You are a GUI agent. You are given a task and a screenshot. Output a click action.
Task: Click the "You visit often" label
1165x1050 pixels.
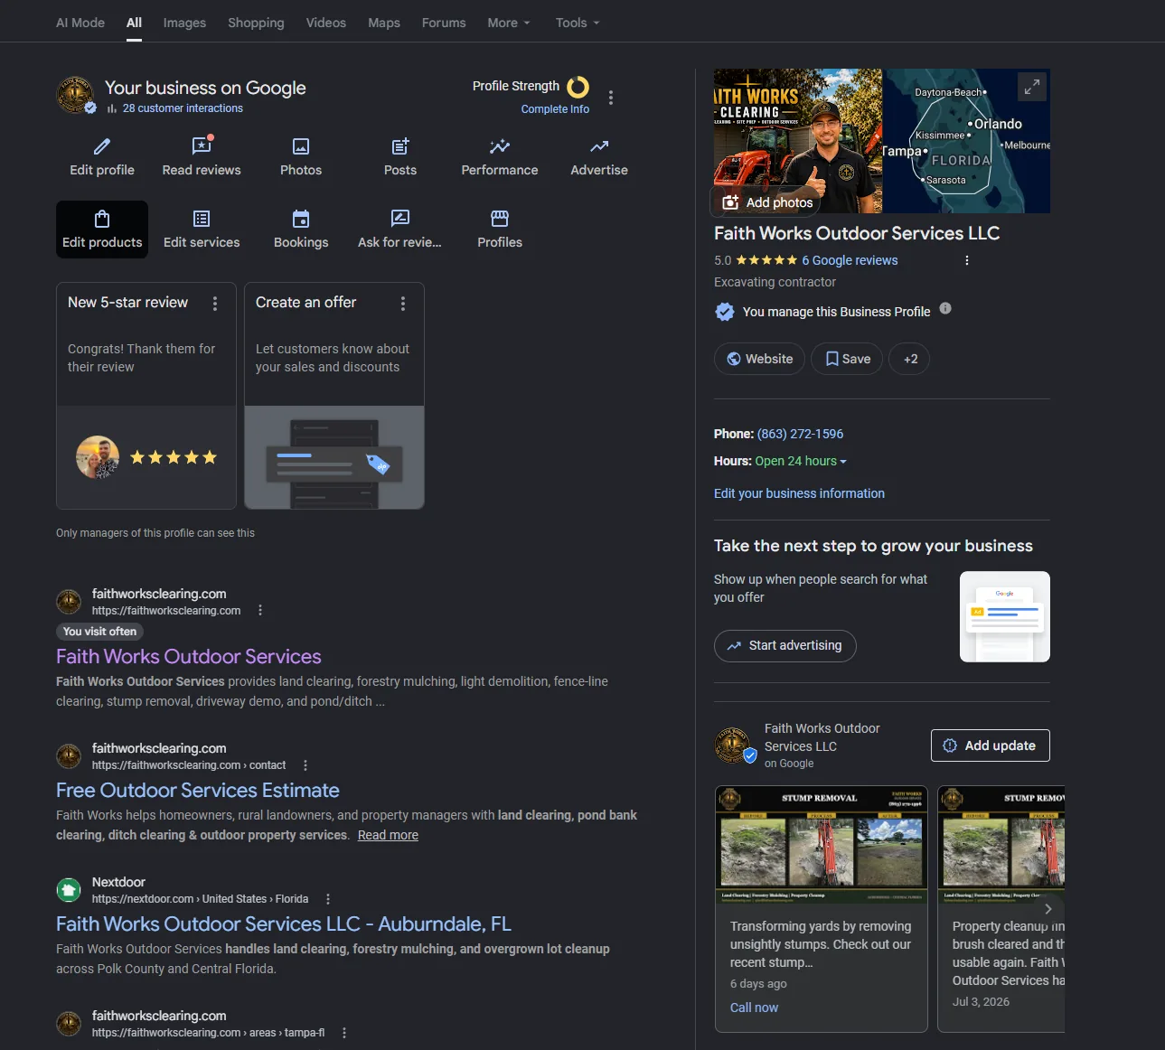(x=99, y=632)
